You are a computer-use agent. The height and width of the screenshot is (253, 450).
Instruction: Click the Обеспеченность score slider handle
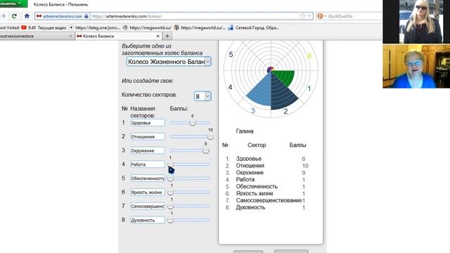tap(170, 179)
